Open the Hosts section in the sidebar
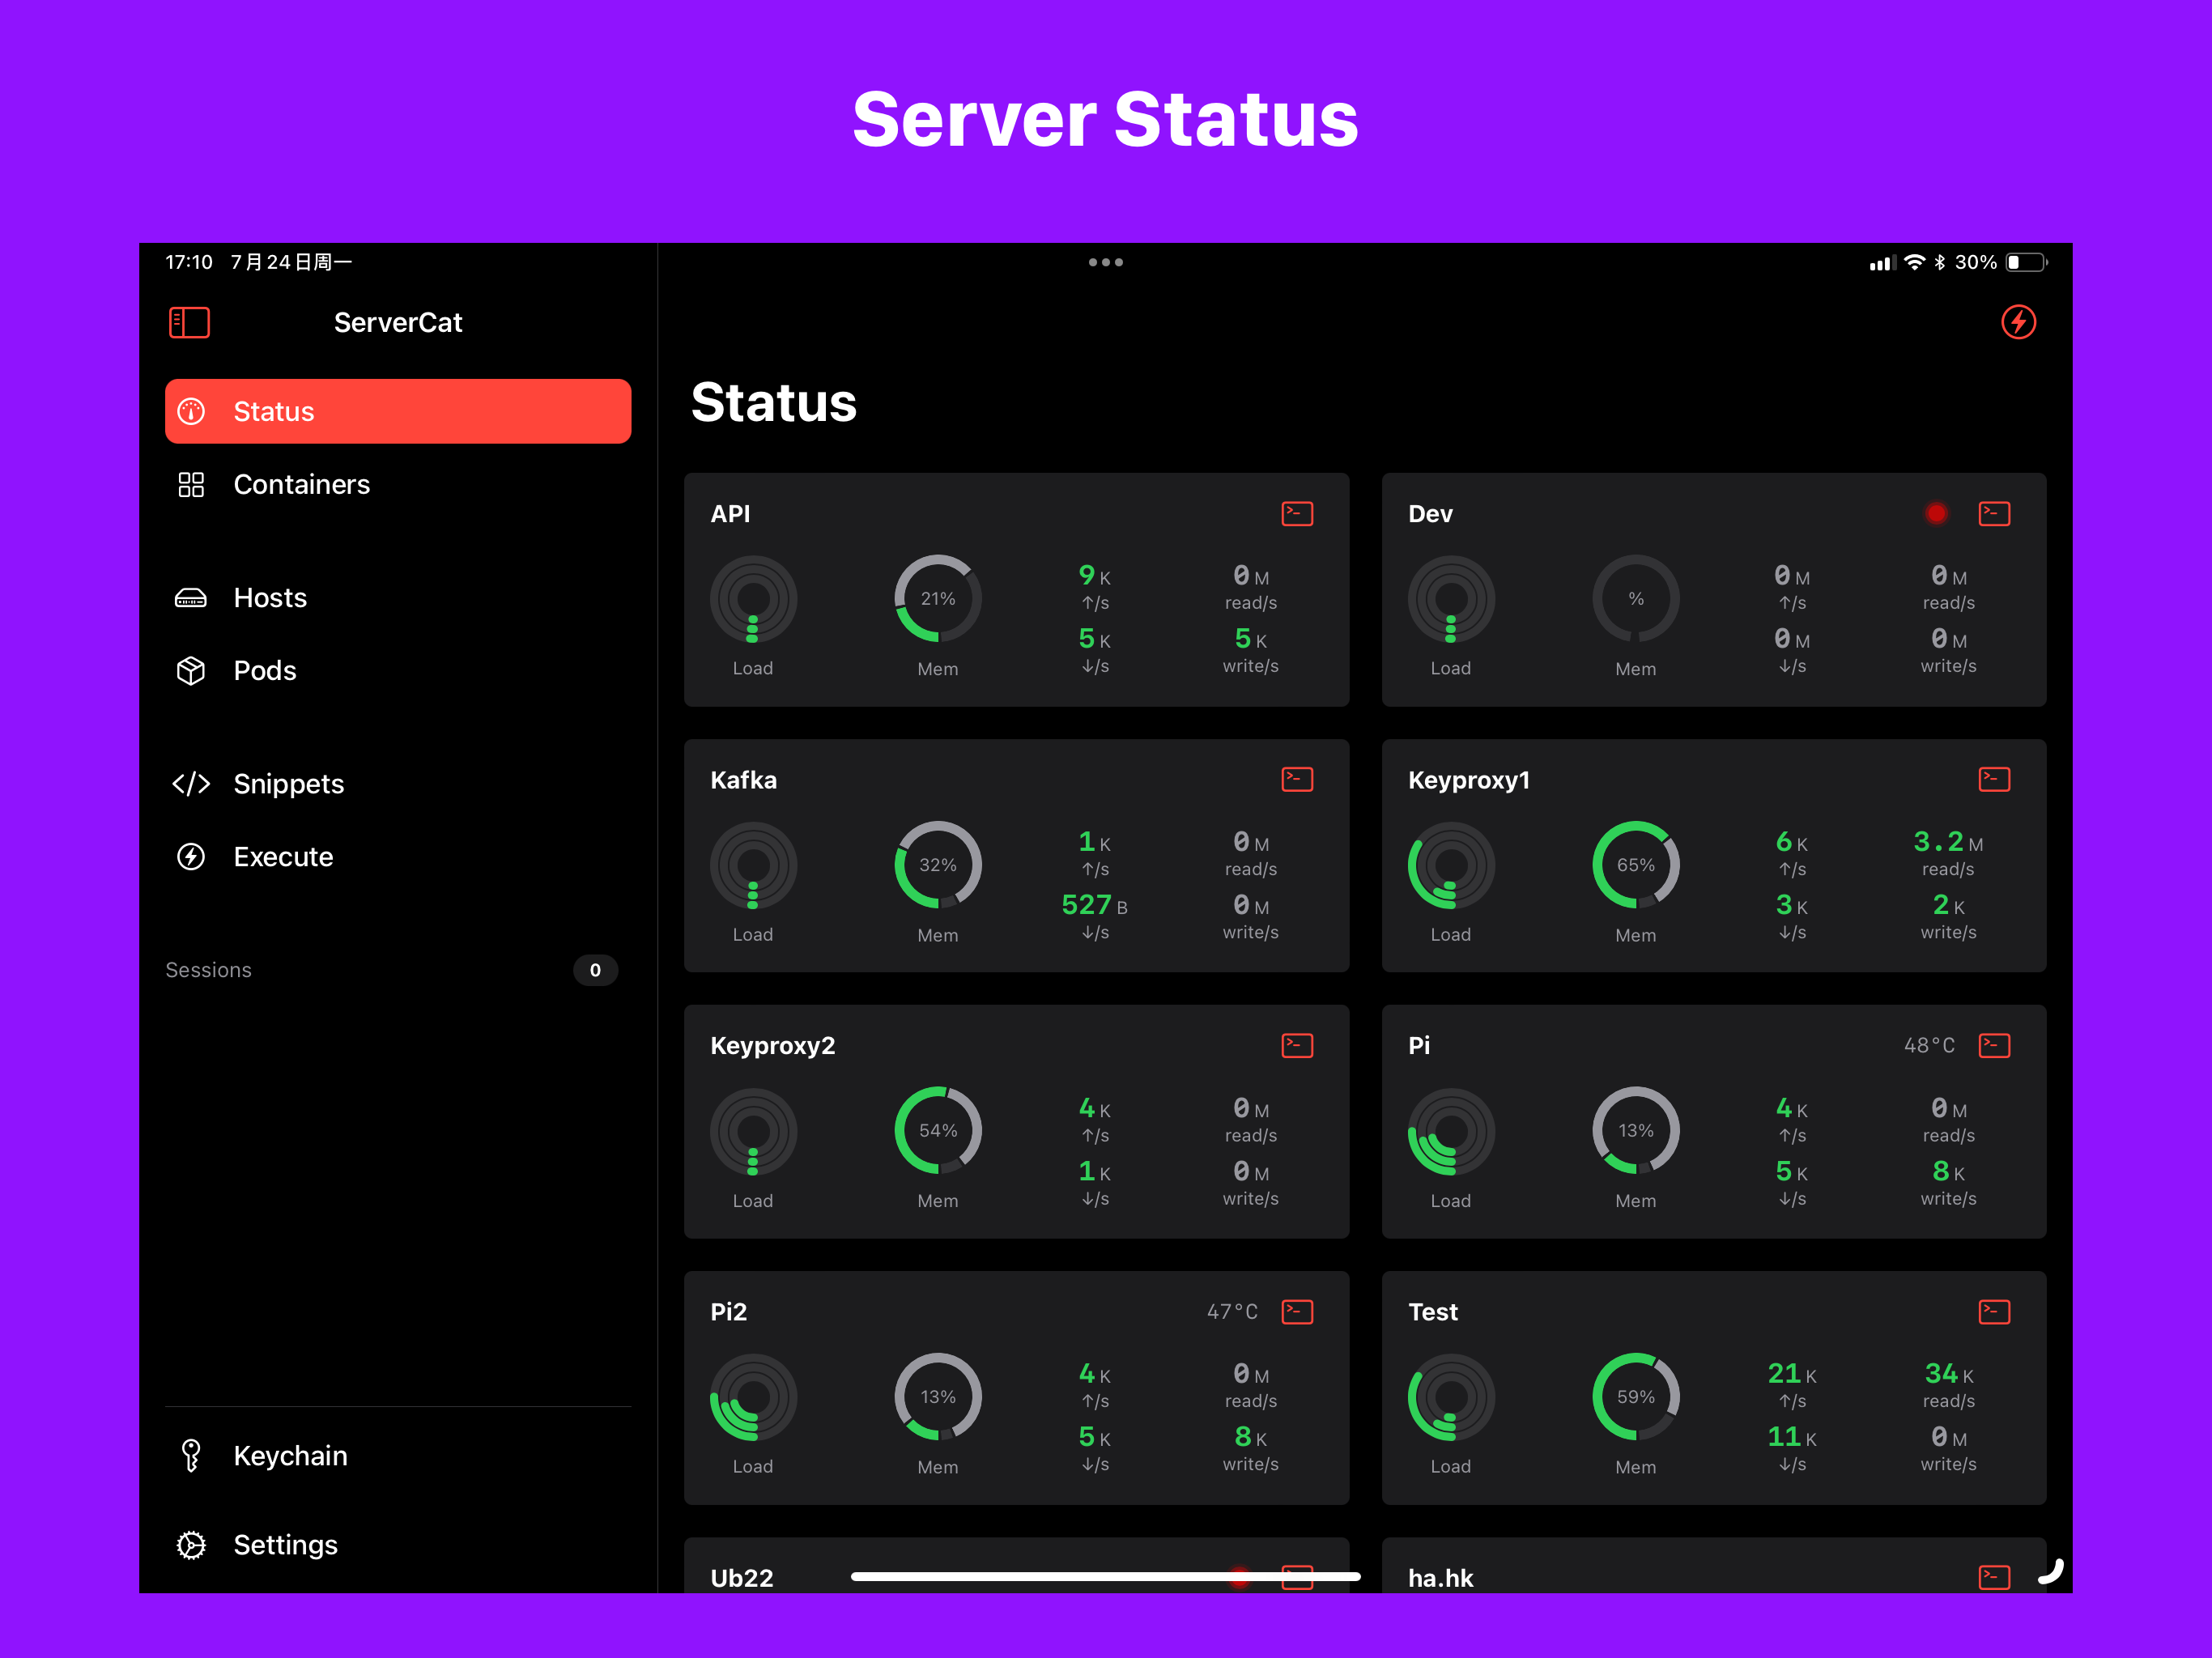Image resolution: width=2212 pixels, height=1658 pixels. (269, 597)
